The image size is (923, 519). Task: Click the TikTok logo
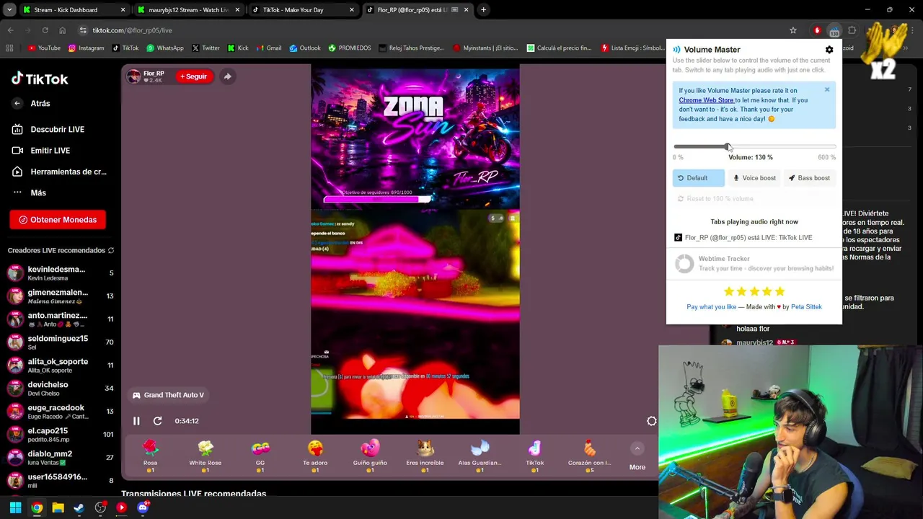(40, 79)
